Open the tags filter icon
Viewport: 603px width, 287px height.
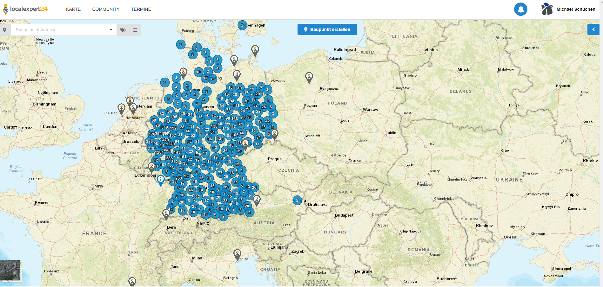123,30
